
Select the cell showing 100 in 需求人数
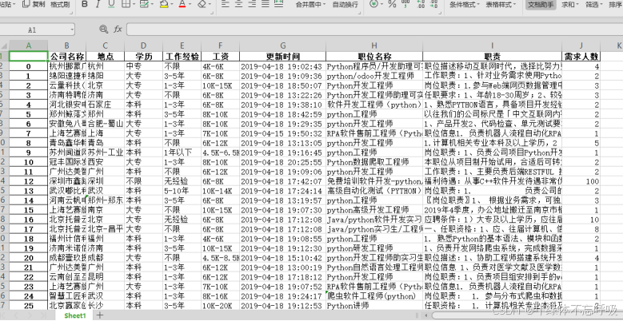(581, 181)
